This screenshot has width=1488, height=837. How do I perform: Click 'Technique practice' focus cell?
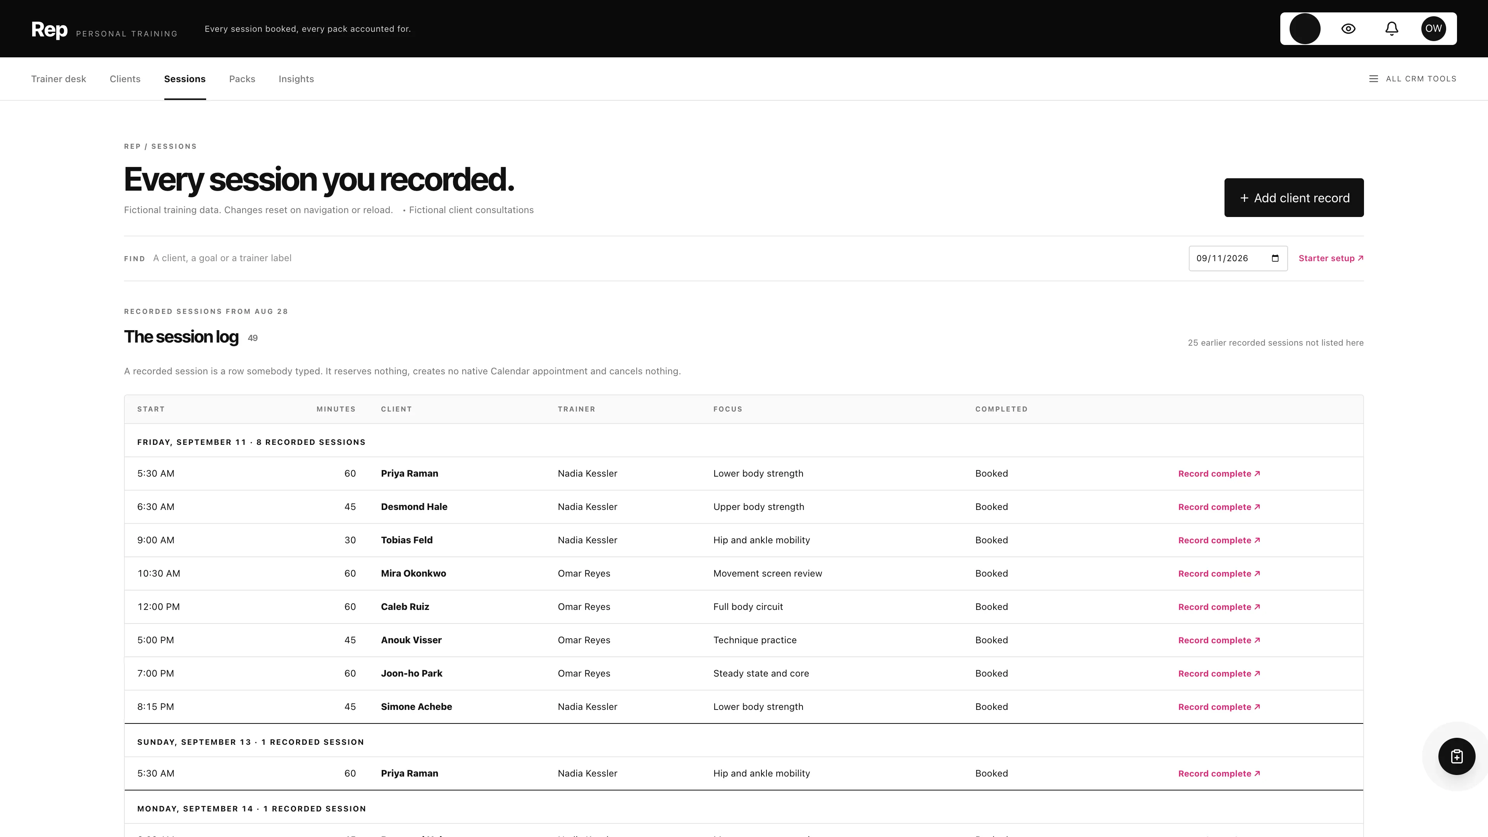[x=754, y=640]
